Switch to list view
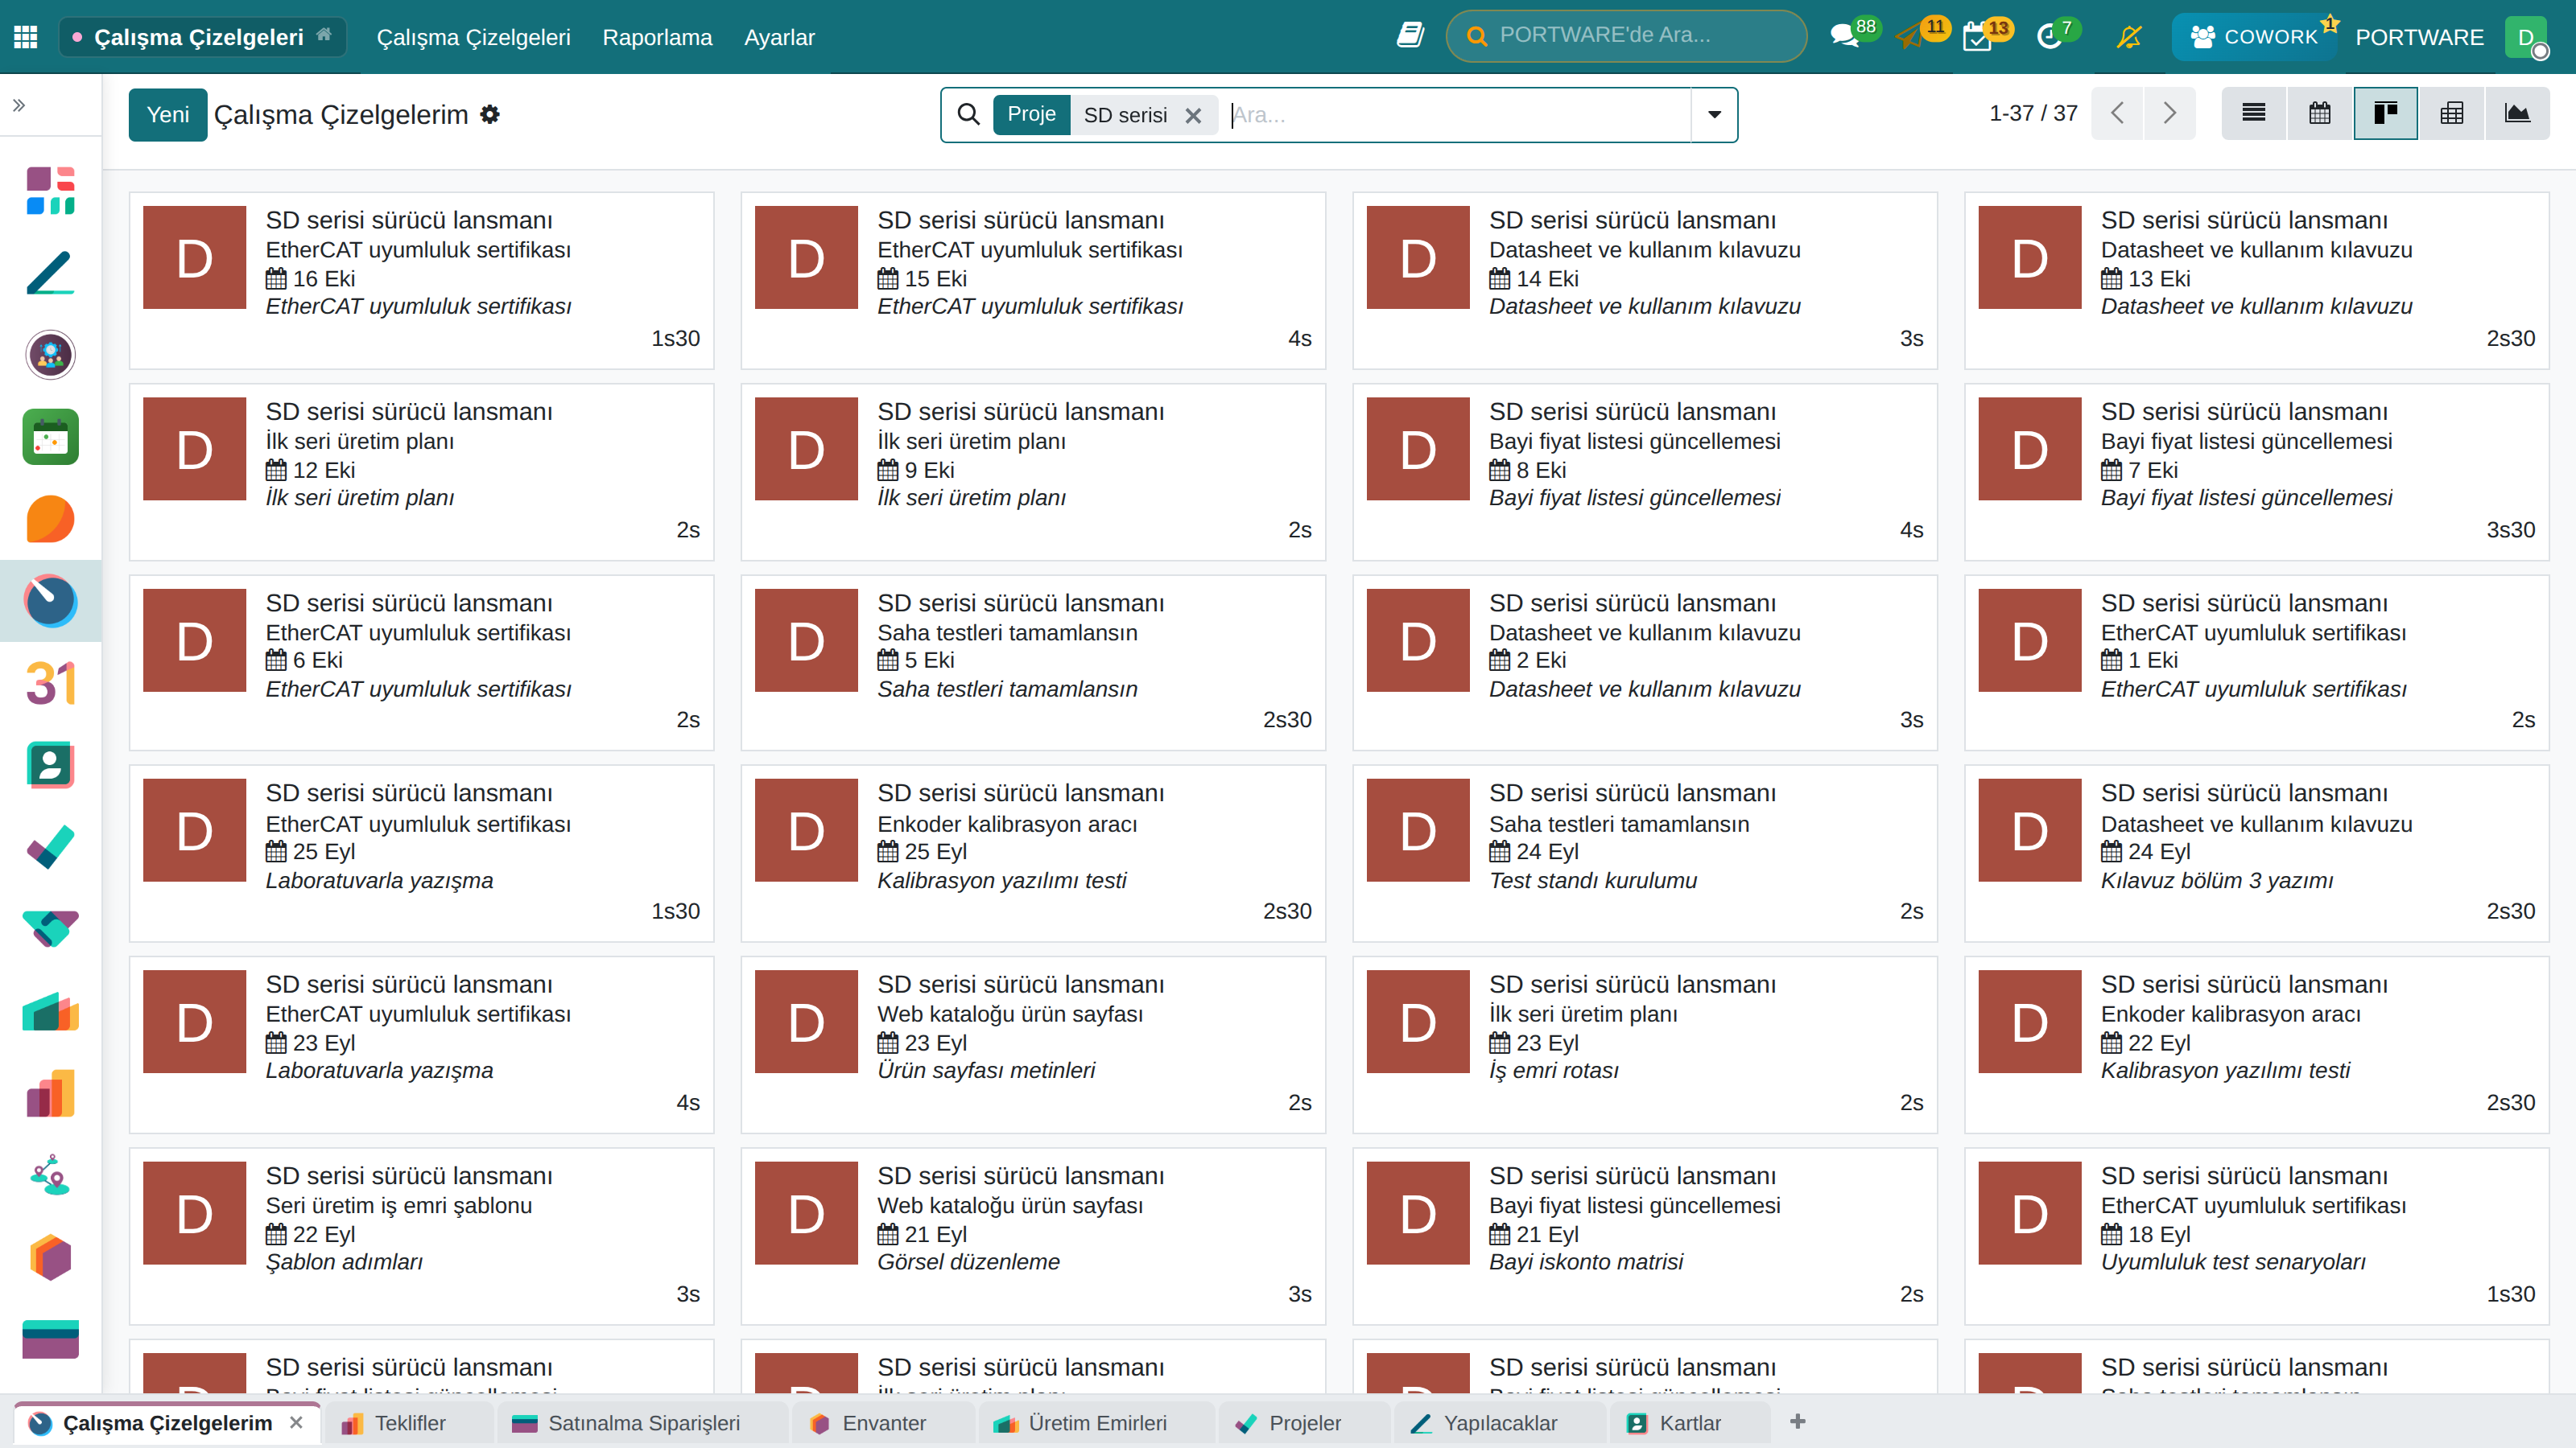 pyautogui.click(x=2254, y=113)
